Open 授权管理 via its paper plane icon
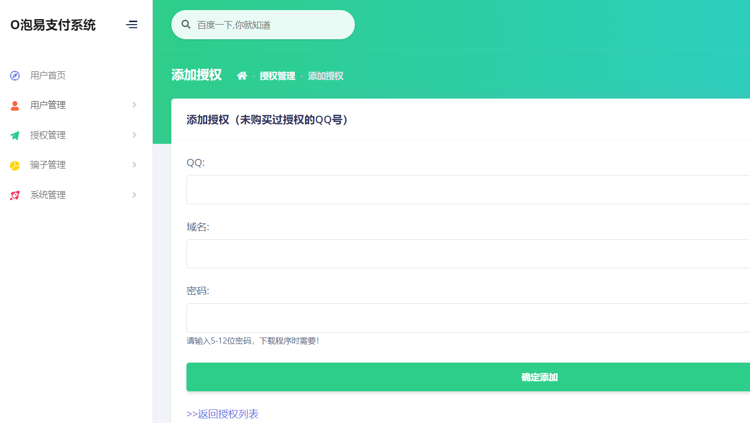Viewport: 750px width, 423px height. pos(15,135)
